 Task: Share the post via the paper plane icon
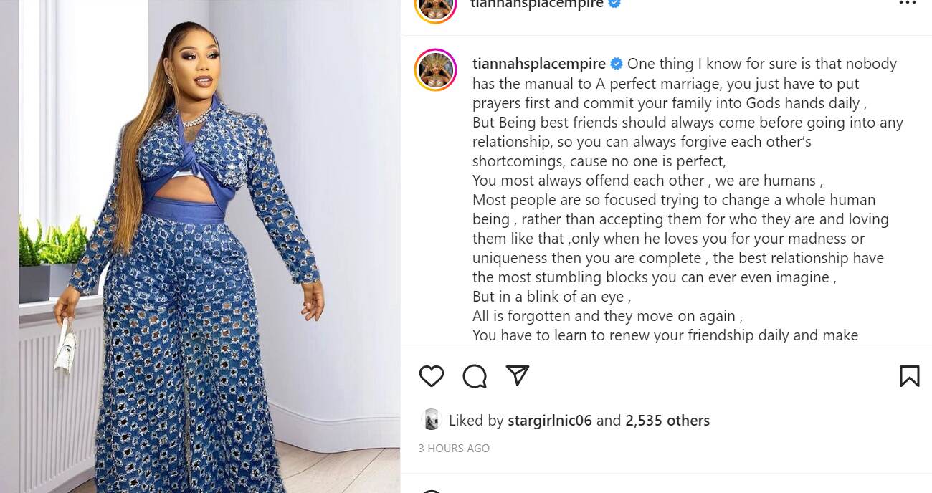(518, 375)
